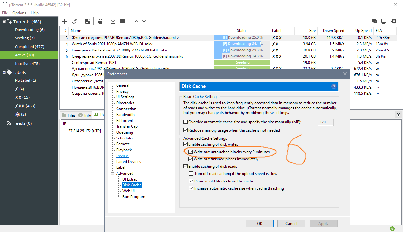Select Seeding (7) in the sidebar

pos(25,38)
